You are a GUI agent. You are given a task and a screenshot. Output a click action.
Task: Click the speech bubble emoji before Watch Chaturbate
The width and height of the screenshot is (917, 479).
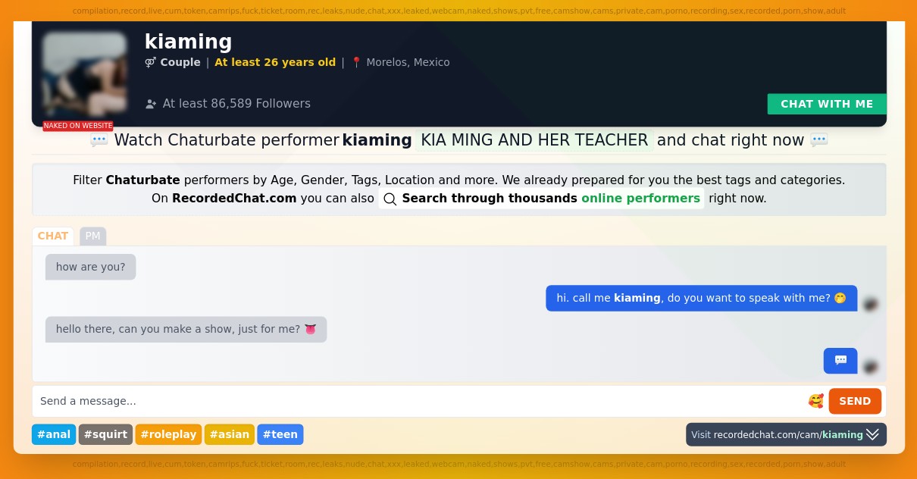99,140
